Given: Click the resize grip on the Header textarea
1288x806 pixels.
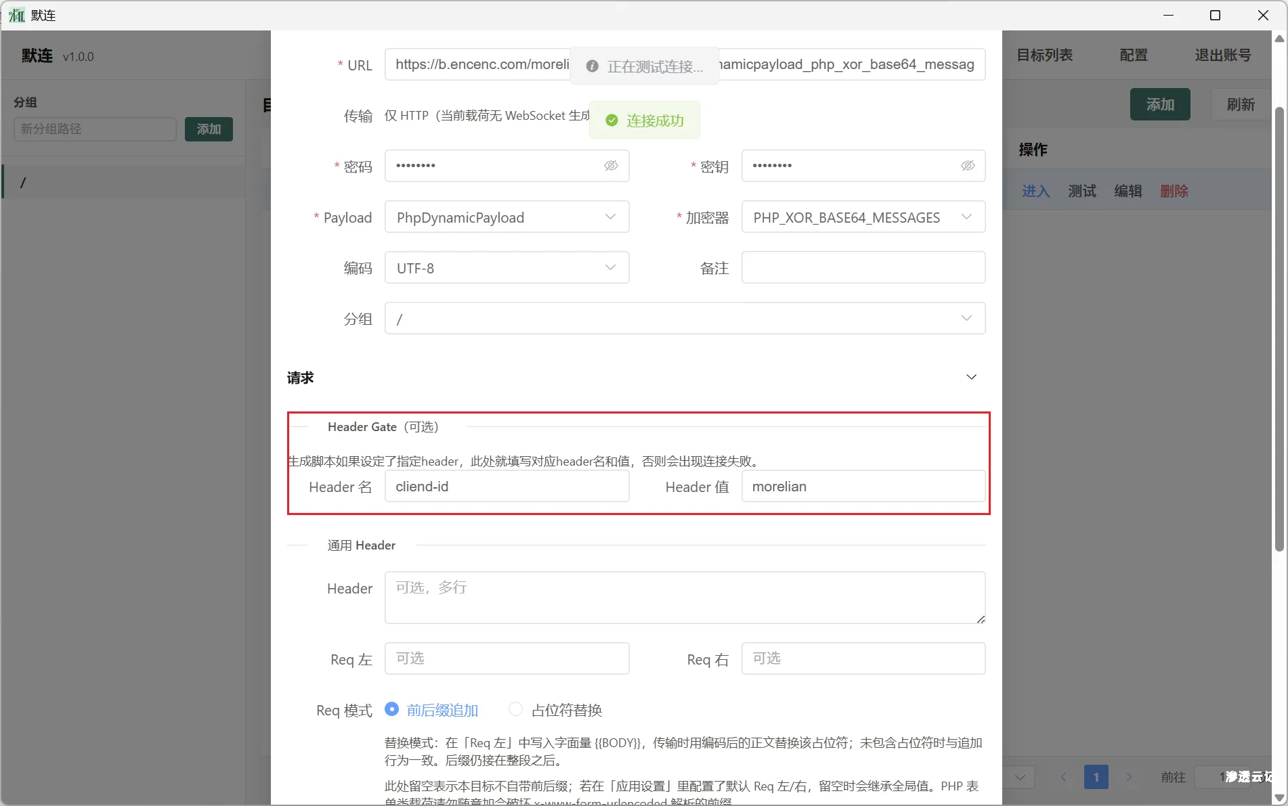Looking at the screenshot, I should point(981,619).
